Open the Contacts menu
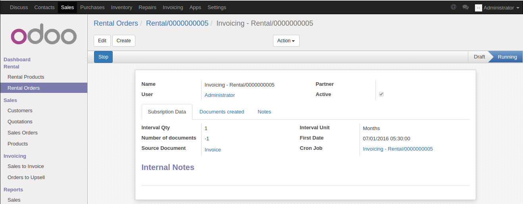Viewport: 523px width, 204px height. pyautogui.click(x=44, y=8)
